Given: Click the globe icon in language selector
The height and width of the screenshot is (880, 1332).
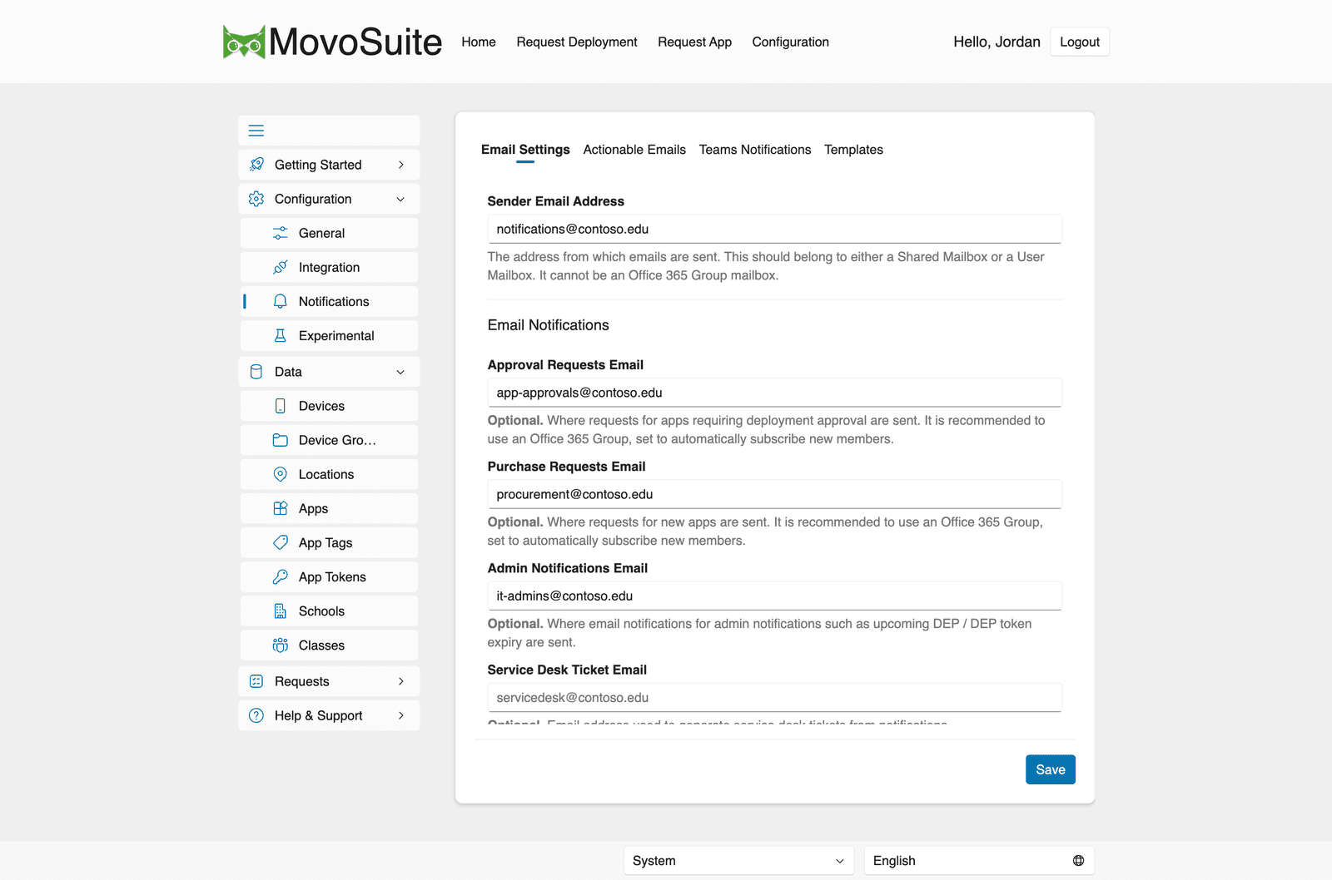Looking at the screenshot, I should (x=1078, y=861).
